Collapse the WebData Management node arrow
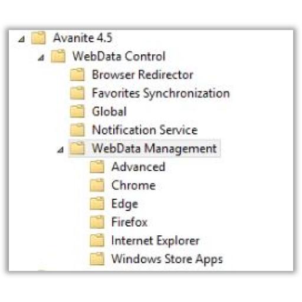The height and width of the screenshot is (302, 302). 60,150
